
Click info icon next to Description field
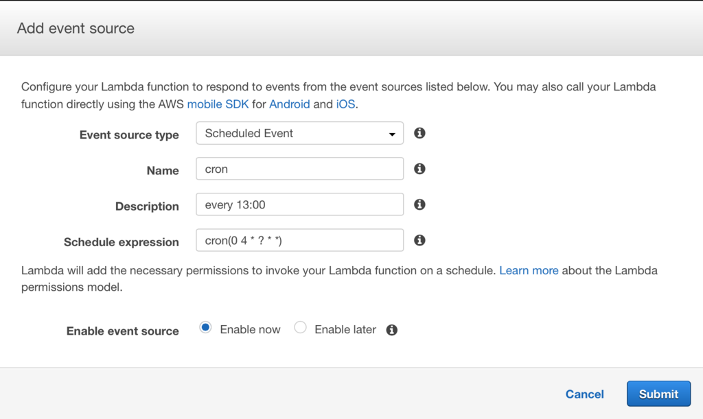[x=419, y=204]
